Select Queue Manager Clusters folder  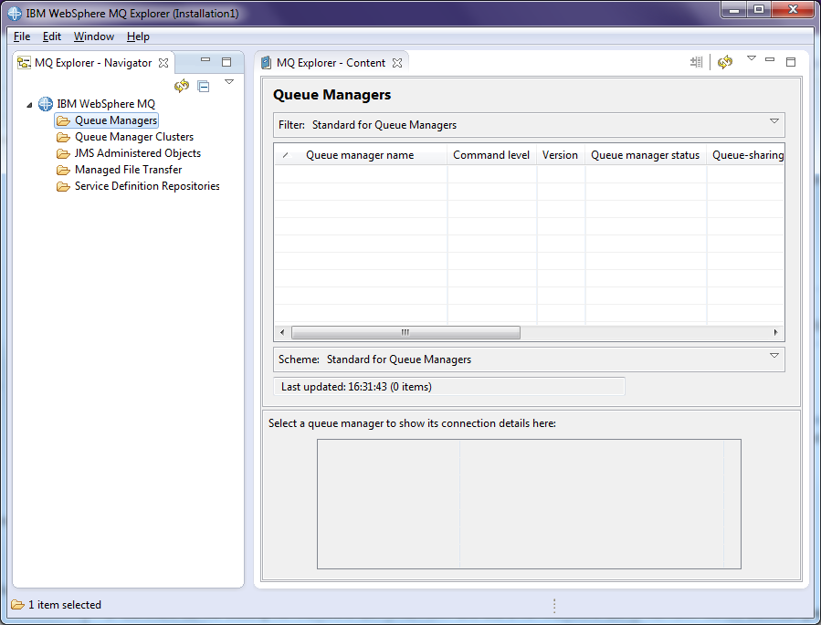[x=134, y=137]
